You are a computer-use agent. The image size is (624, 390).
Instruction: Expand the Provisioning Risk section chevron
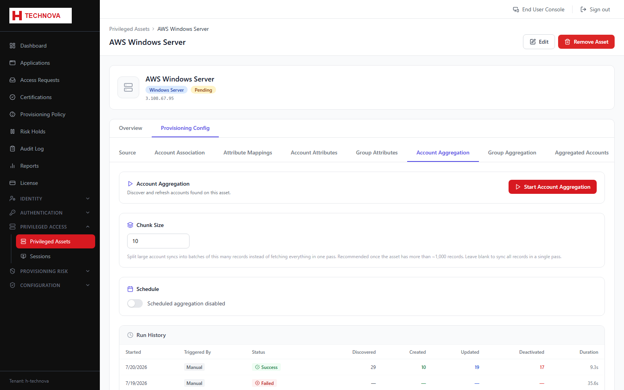pyautogui.click(x=88, y=271)
